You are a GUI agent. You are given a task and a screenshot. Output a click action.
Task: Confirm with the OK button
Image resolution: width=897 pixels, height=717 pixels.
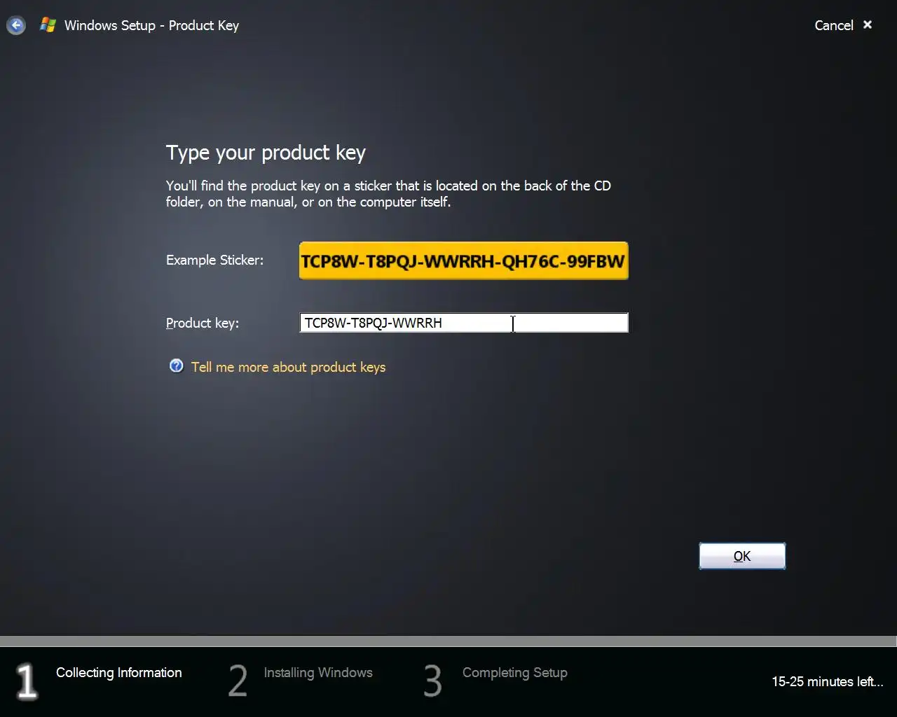point(742,556)
